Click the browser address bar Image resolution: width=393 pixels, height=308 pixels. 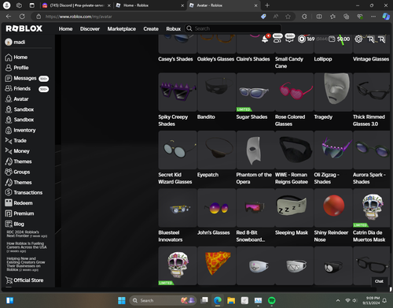(147, 17)
